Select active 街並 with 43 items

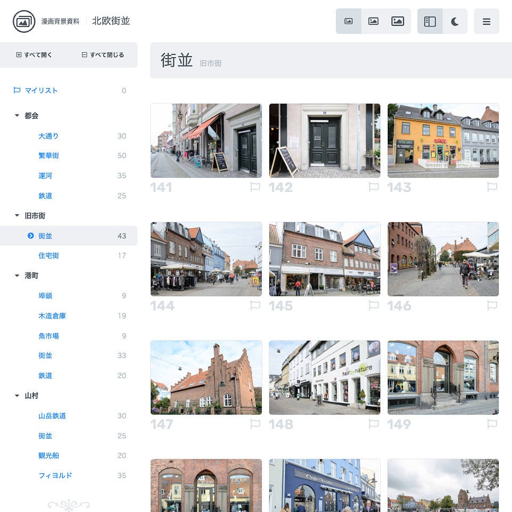[x=69, y=236]
